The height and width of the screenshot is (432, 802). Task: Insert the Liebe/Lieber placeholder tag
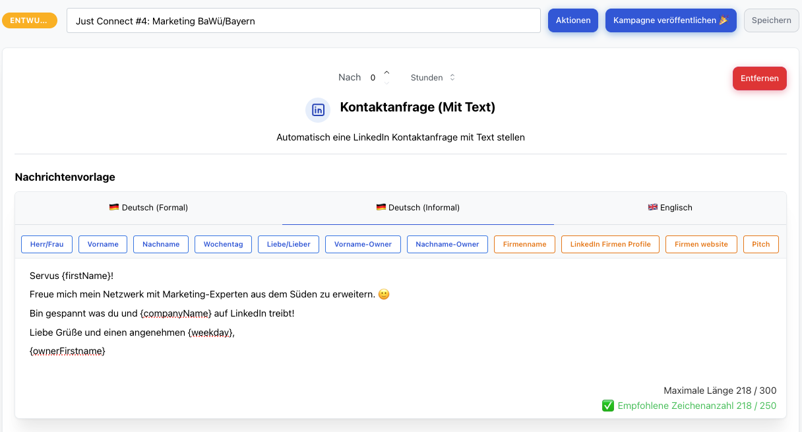point(289,245)
